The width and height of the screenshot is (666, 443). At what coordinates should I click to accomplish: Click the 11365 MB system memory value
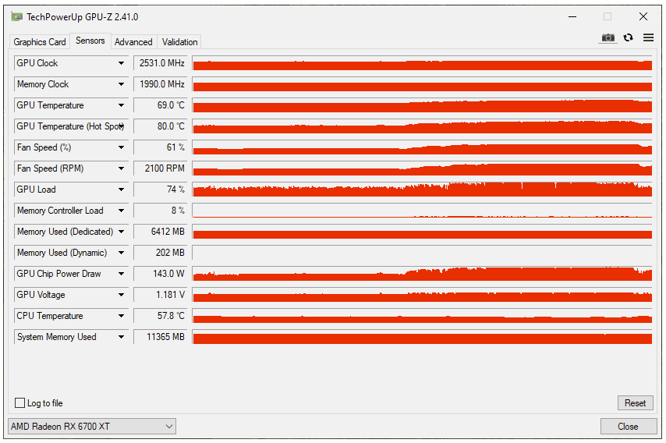(x=161, y=337)
